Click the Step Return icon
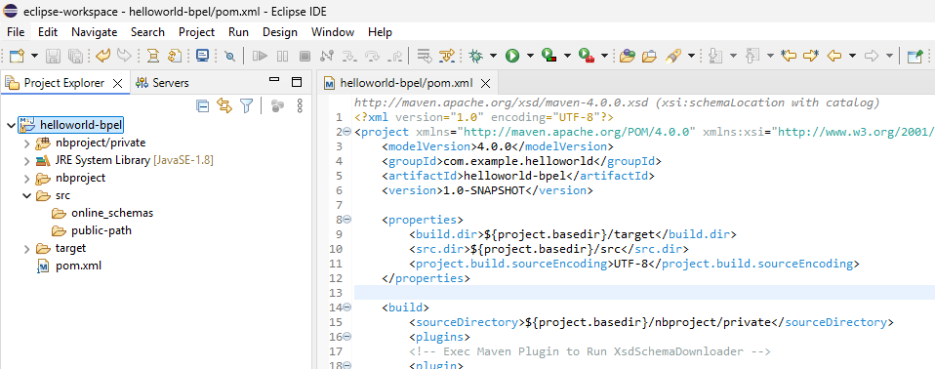This screenshot has height=369, width=935. [394, 56]
